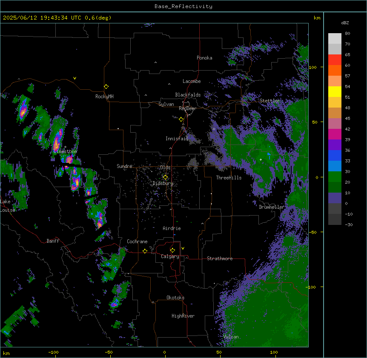Click the yellow marker icon south of RedDeer
367x358 pixels.
coord(181,119)
